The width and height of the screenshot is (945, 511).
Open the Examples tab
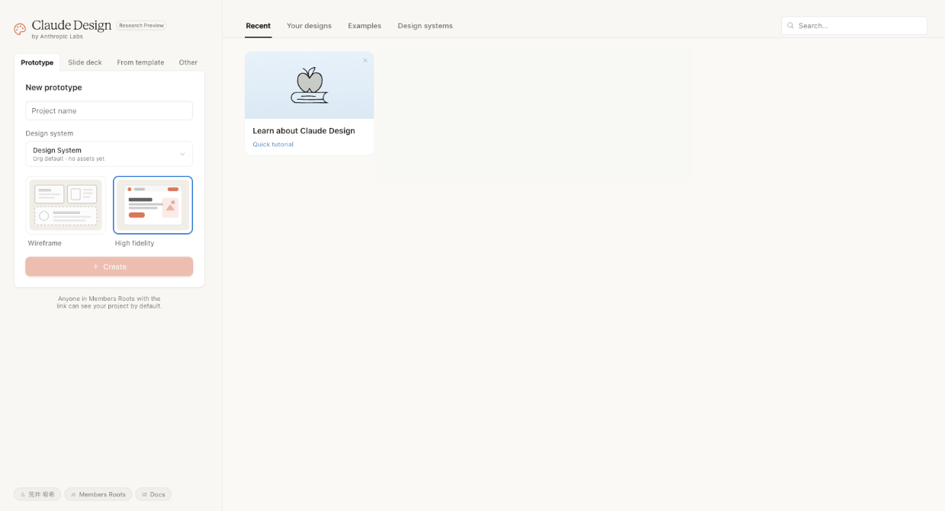pos(365,26)
